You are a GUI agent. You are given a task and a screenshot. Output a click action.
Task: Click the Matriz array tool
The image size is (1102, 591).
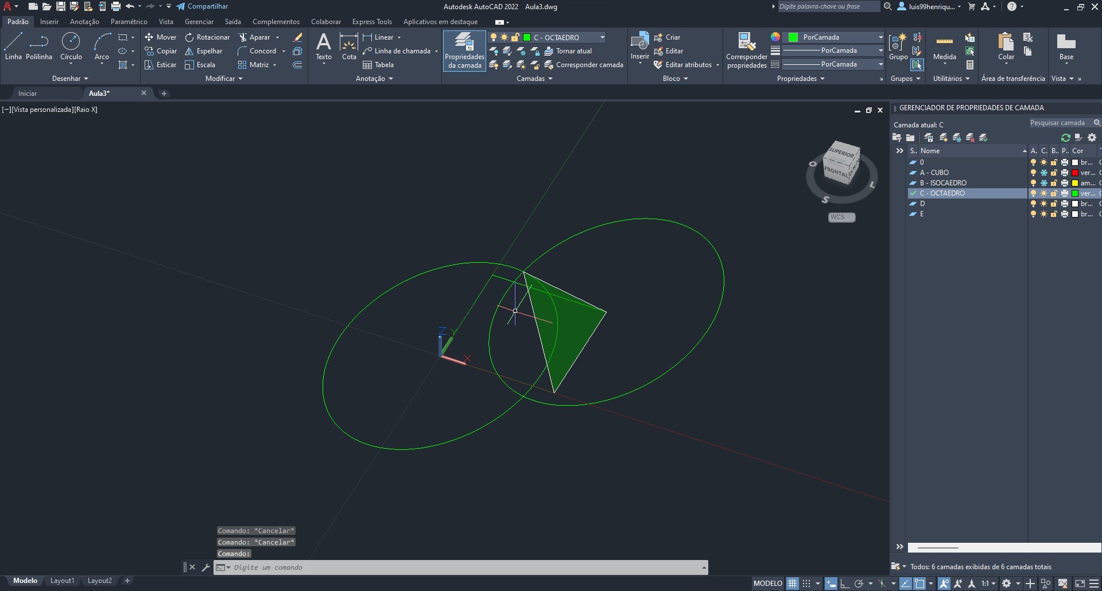[x=253, y=65]
